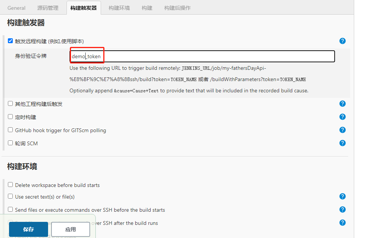Open help for 触发远程构建 option

[342, 41]
